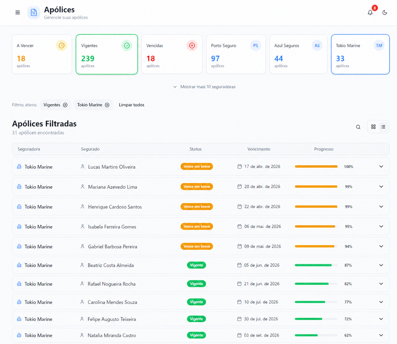
Task: Click Vigente badge for Rafael Nogueira Rocha
Action: pos(197,284)
